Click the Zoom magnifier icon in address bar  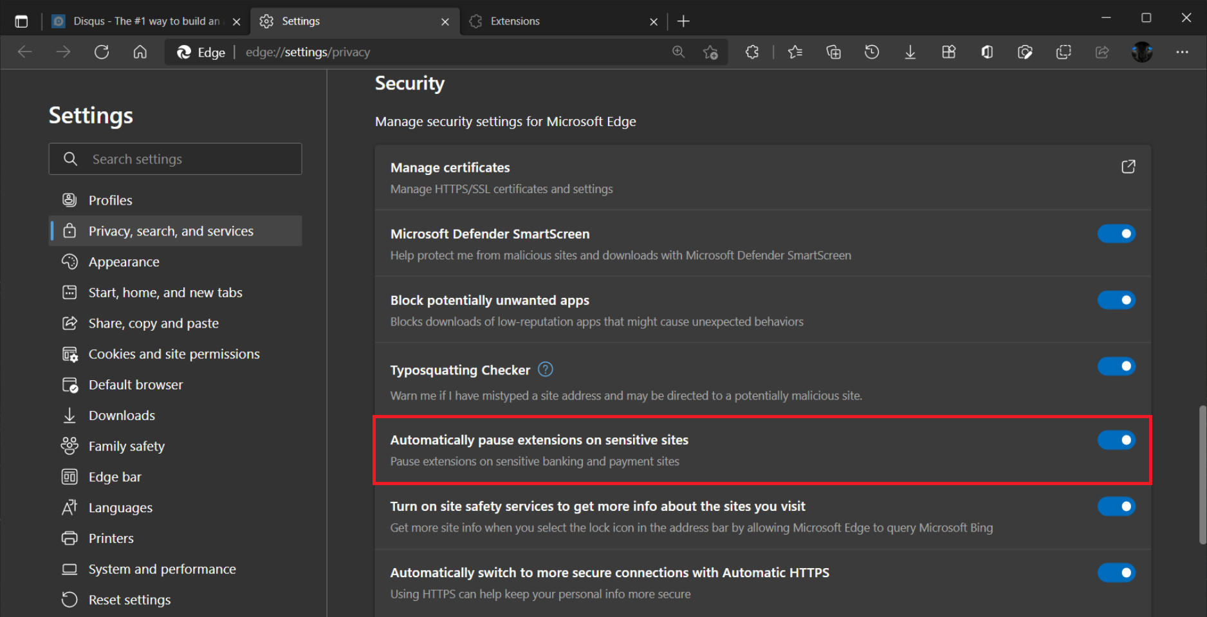678,52
